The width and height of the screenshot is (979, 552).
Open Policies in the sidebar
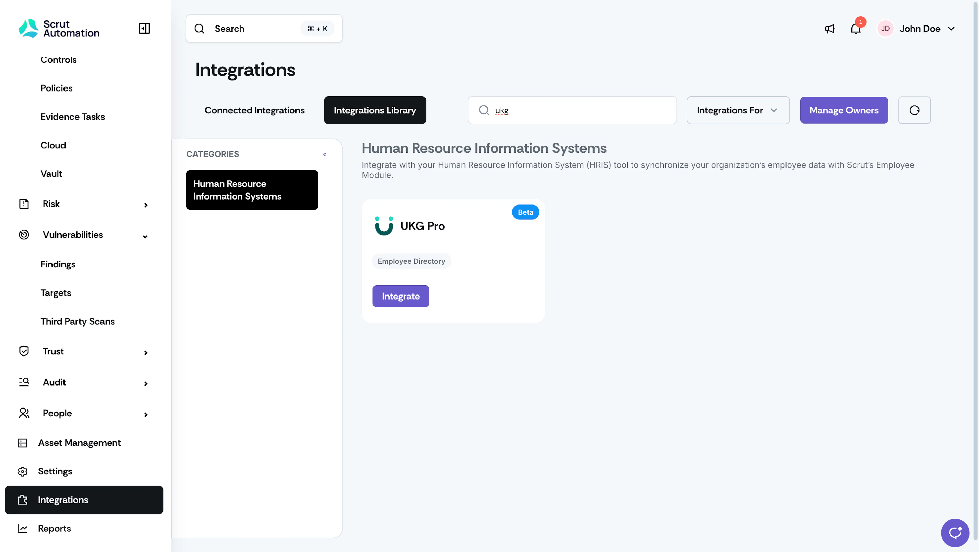(56, 88)
